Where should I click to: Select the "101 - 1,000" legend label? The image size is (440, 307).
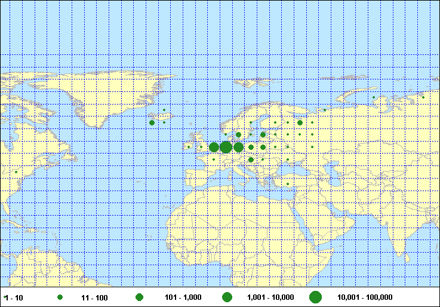coord(184,297)
